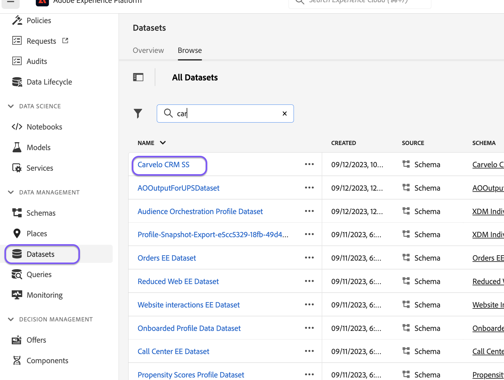This screenshot has width=504, height=380.
Task: Open Datasets in the sidebar
Action: coord(40,254)
